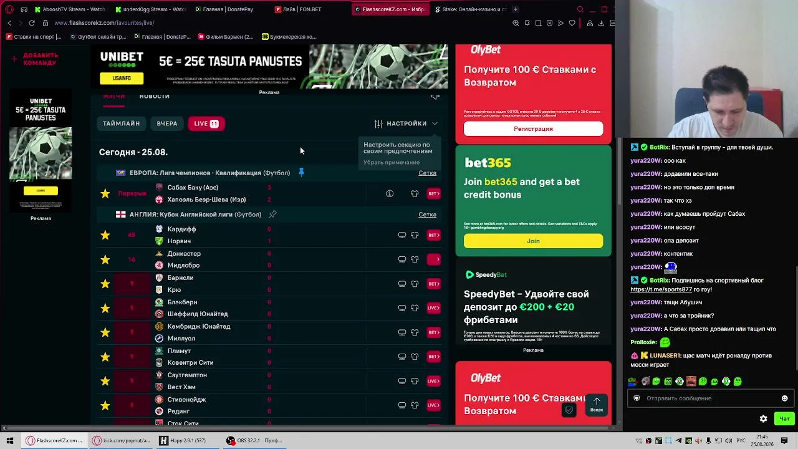
Task: Open LIVE stream badge for Блэкберн match
Action: (433, 308)
